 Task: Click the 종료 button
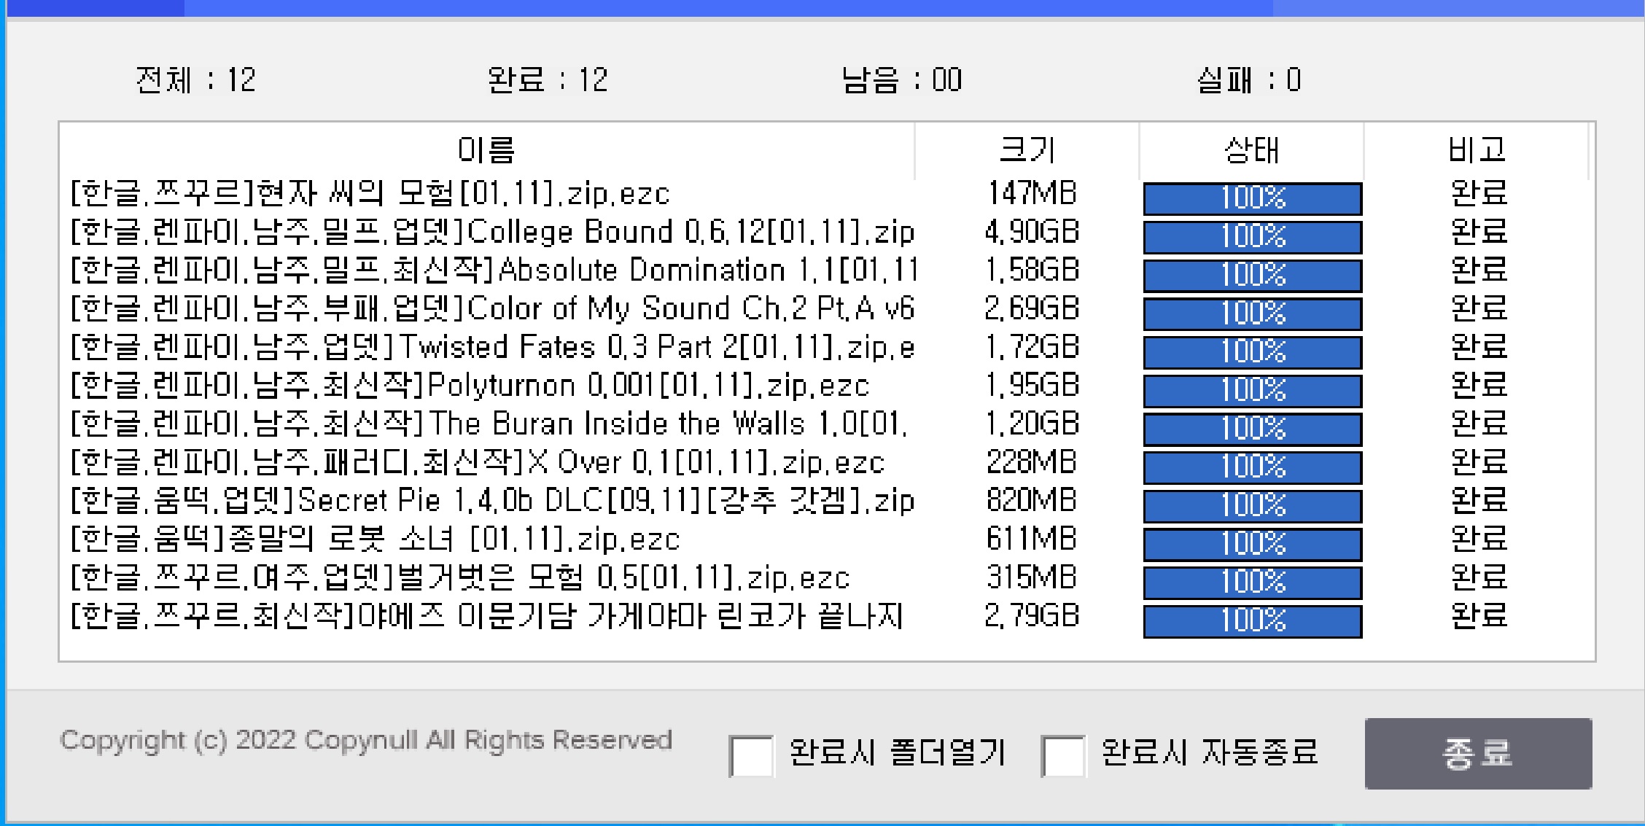[x=1477, y=753]
